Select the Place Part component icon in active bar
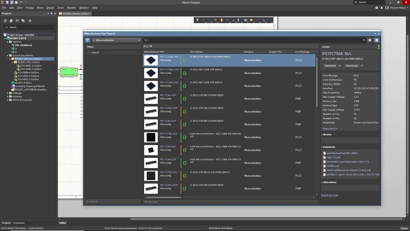Image resolution: width=410 pixels, height=231 pixels. pyautogui.click(x=221, y=20)
